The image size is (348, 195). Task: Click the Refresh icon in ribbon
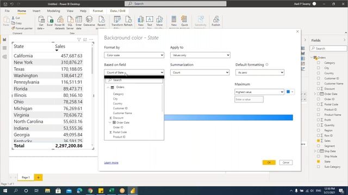128,21
